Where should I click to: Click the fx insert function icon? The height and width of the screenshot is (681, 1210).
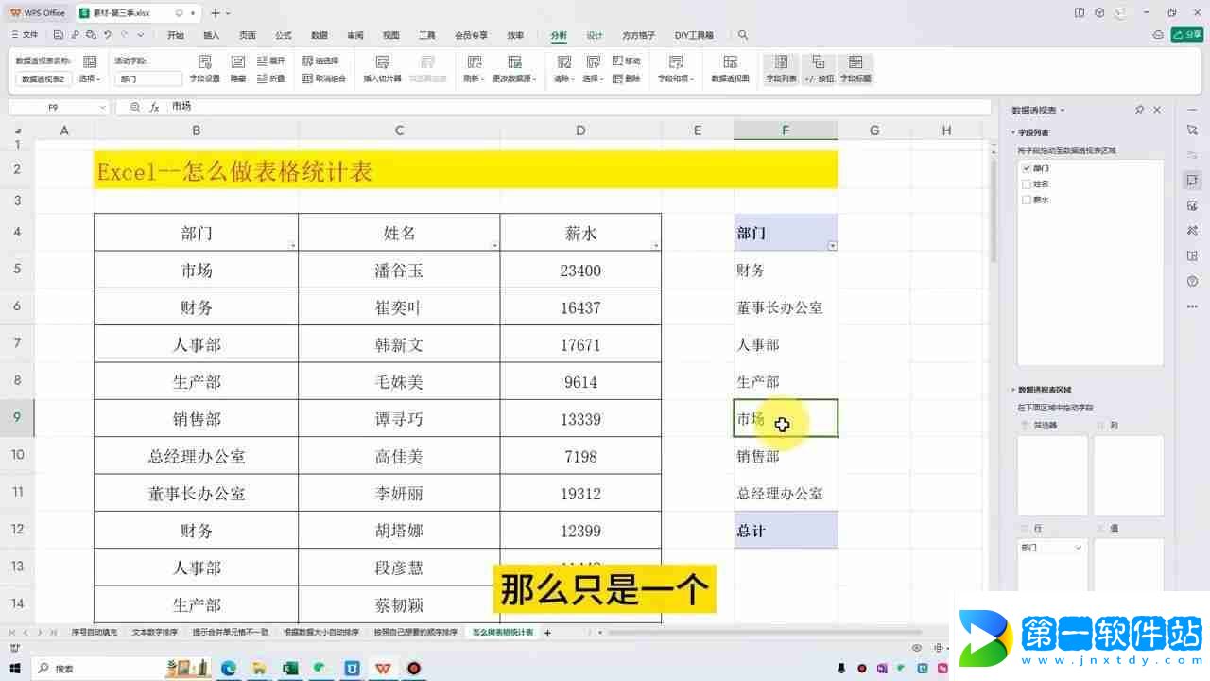154,107
